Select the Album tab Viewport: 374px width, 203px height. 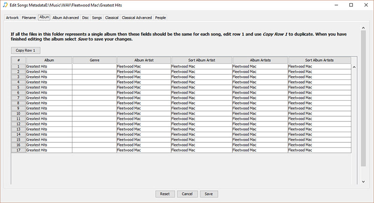[x=44, y=17]
